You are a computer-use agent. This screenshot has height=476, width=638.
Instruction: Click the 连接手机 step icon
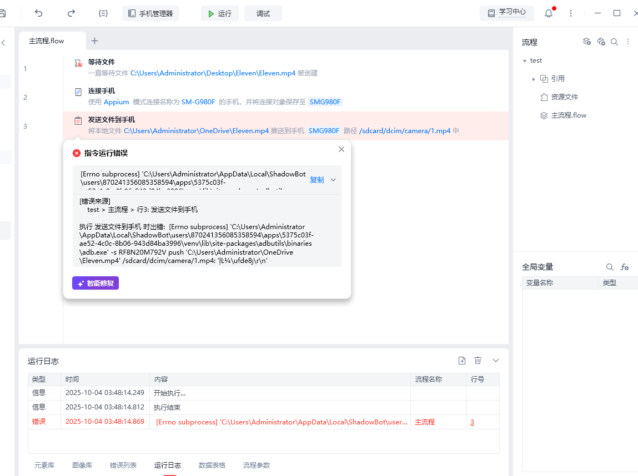coord(78,92)
